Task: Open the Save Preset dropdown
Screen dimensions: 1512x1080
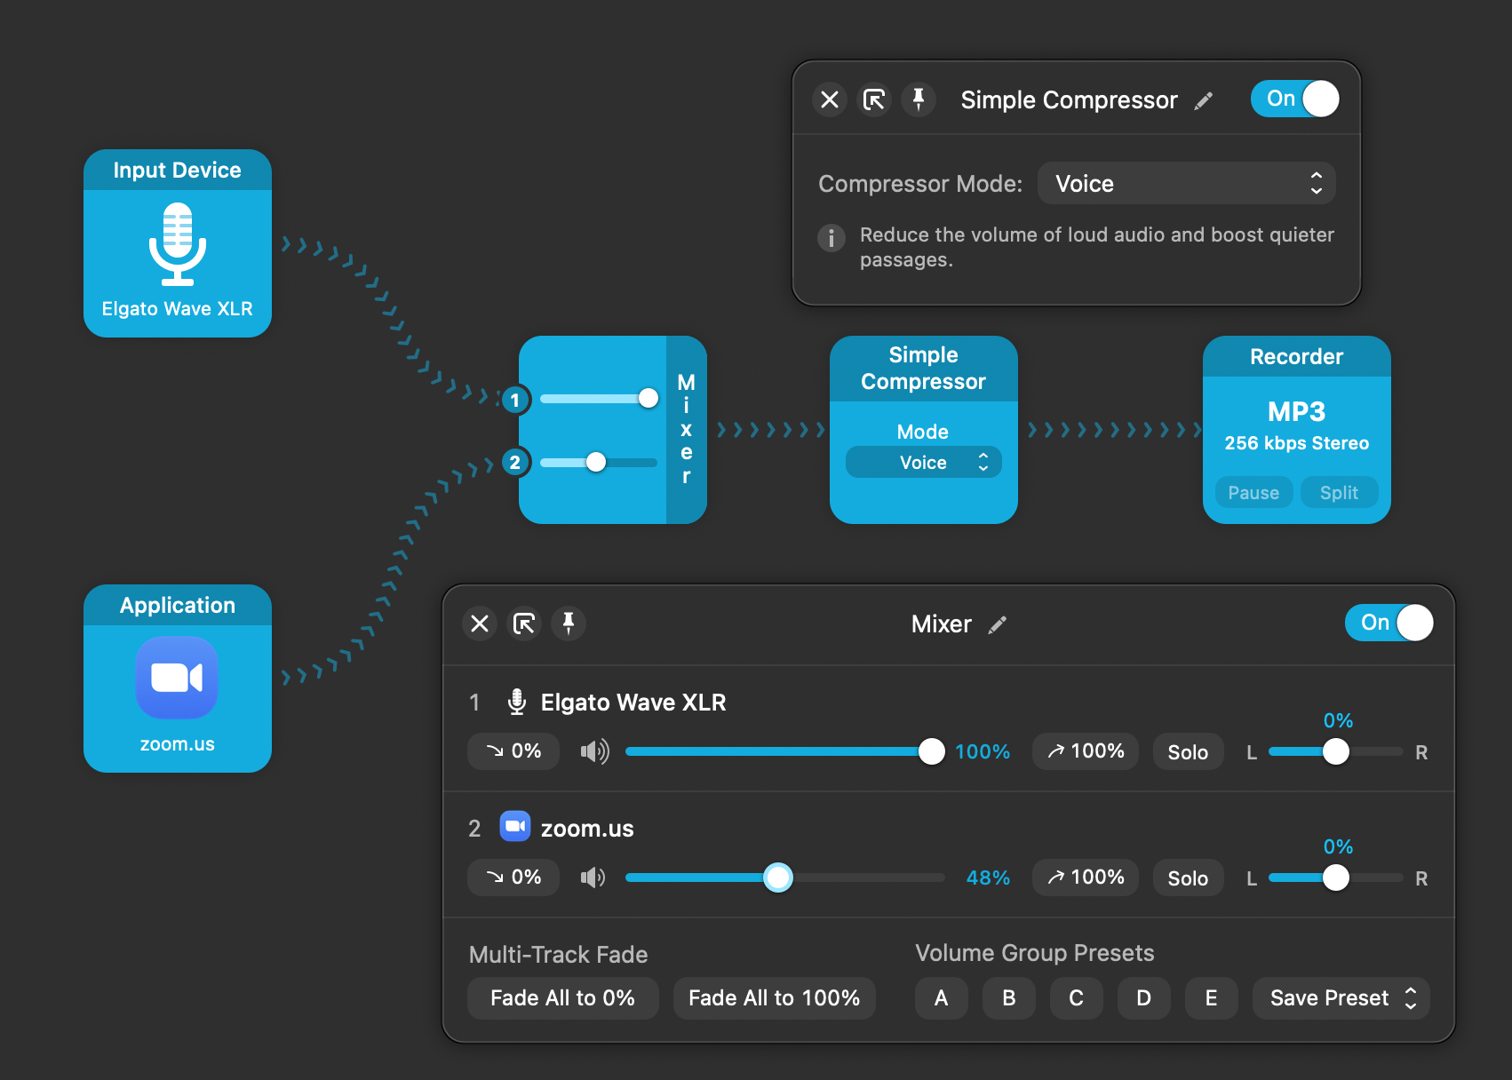Action: pyautogui.click(x=1341, y=998)
